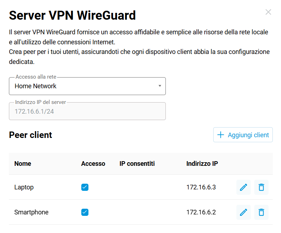Click the Accesso column header
Screen dimensions: 281x233
pos(93,164)
